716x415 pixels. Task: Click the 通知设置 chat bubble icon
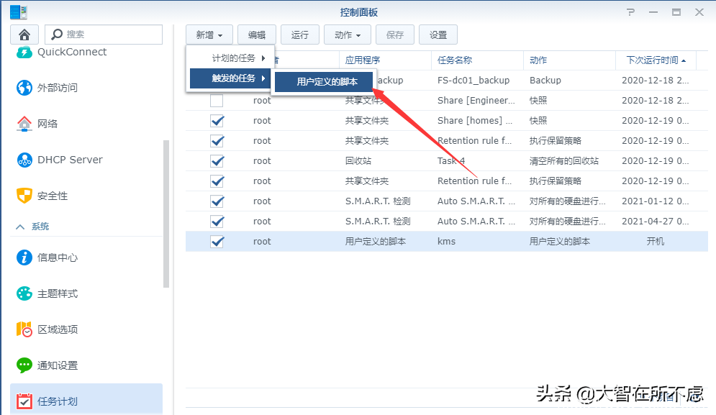(x=24, y=365)
